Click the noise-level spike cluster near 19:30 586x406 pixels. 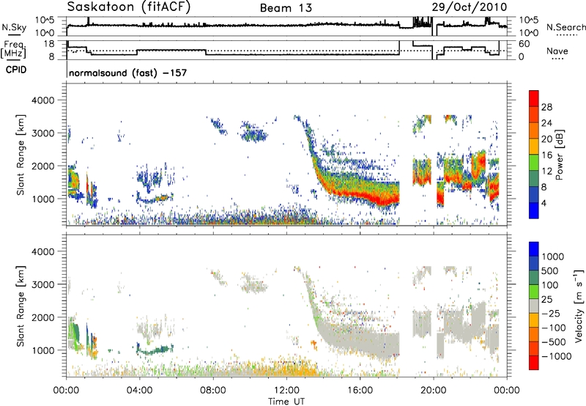tap(423, 21)
